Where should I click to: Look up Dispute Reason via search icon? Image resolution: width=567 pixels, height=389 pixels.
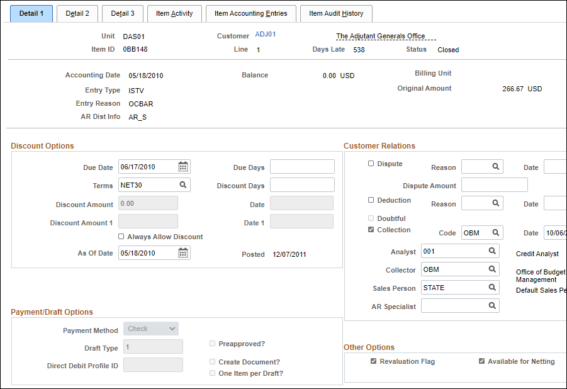click(495, 166)
